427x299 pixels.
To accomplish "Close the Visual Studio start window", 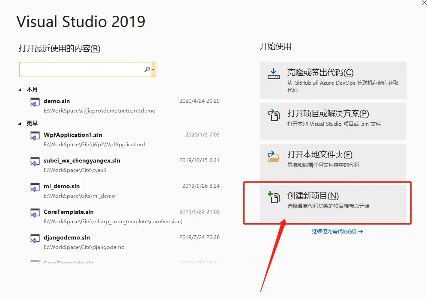I will 424,3.
